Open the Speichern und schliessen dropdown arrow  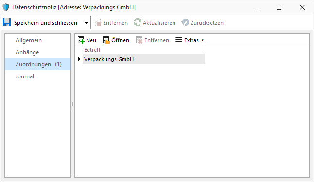(x=86, y=23)
